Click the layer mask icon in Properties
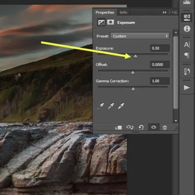 110,22
